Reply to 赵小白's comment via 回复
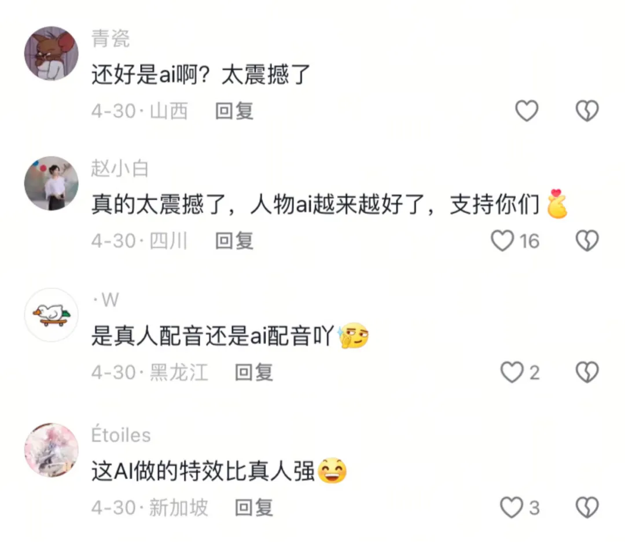Image resolution: width=625 pixels, height=542 pixels. coord(234,241)
